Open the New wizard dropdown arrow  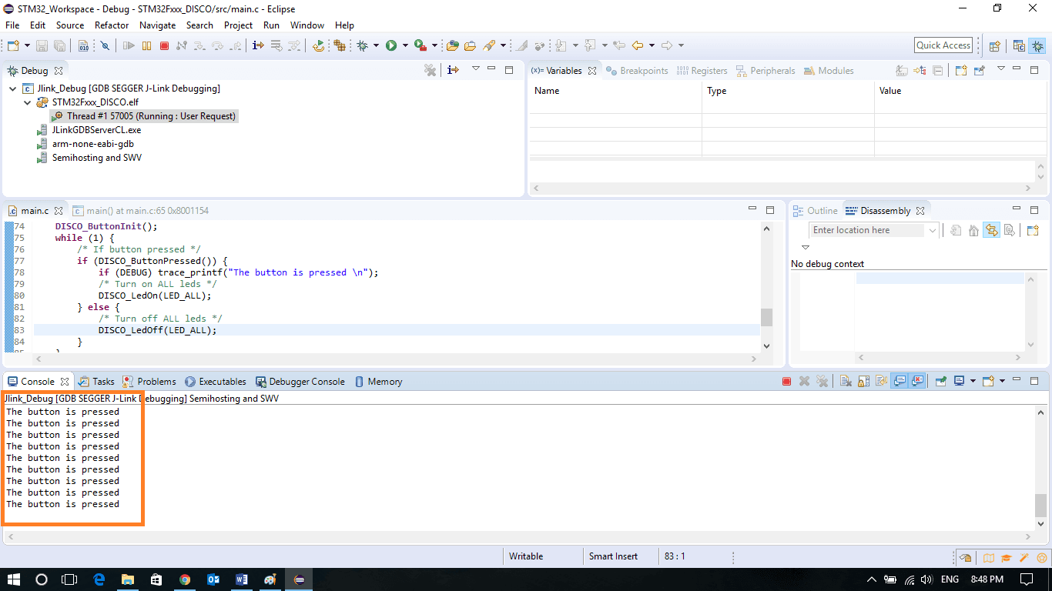point(27,45)
